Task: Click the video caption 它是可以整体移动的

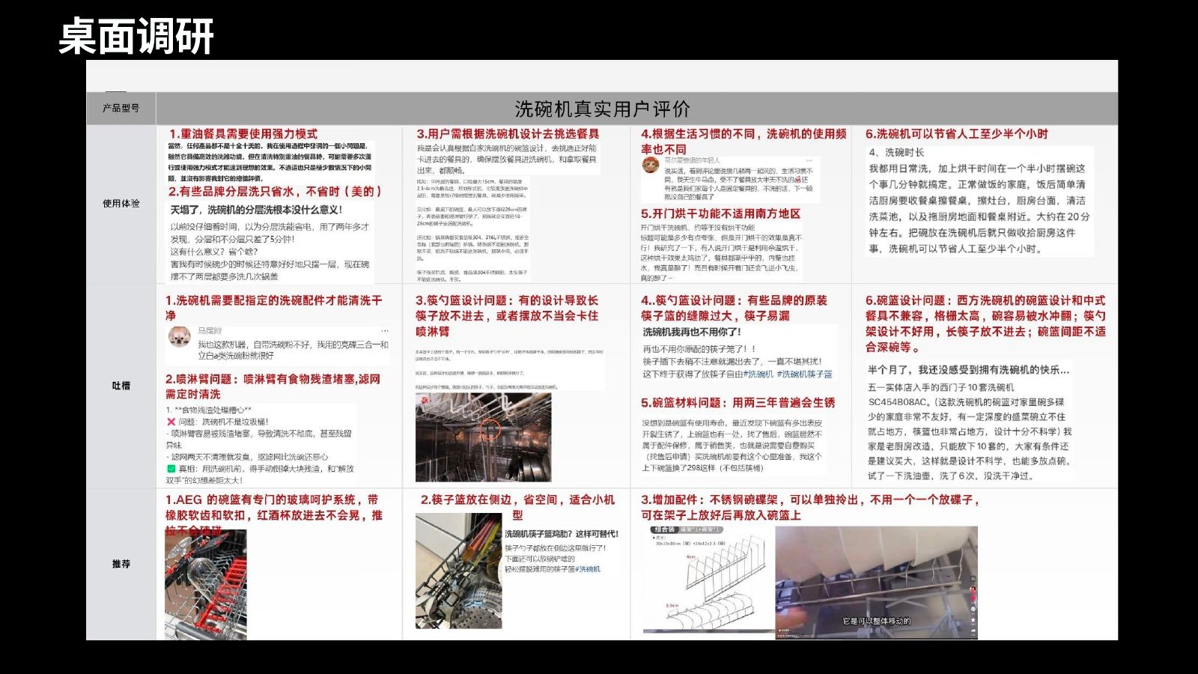Action: pyautogui.click(x=876, y=622)
